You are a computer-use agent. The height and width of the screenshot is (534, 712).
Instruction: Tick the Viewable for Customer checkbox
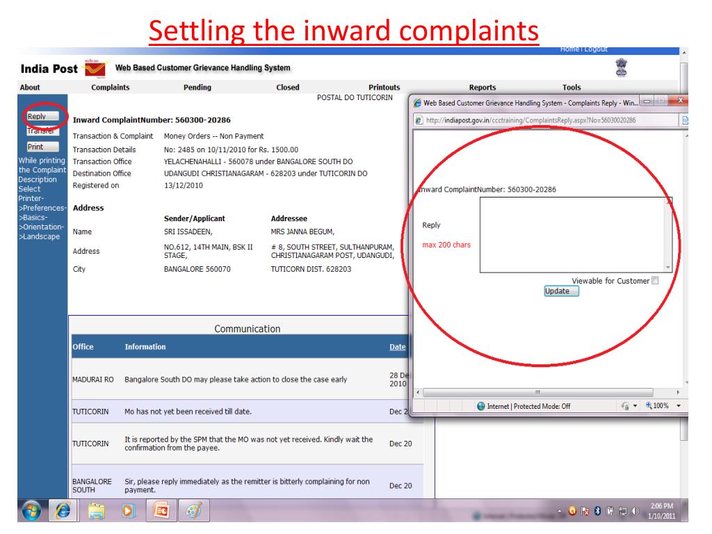click(655, 281)
